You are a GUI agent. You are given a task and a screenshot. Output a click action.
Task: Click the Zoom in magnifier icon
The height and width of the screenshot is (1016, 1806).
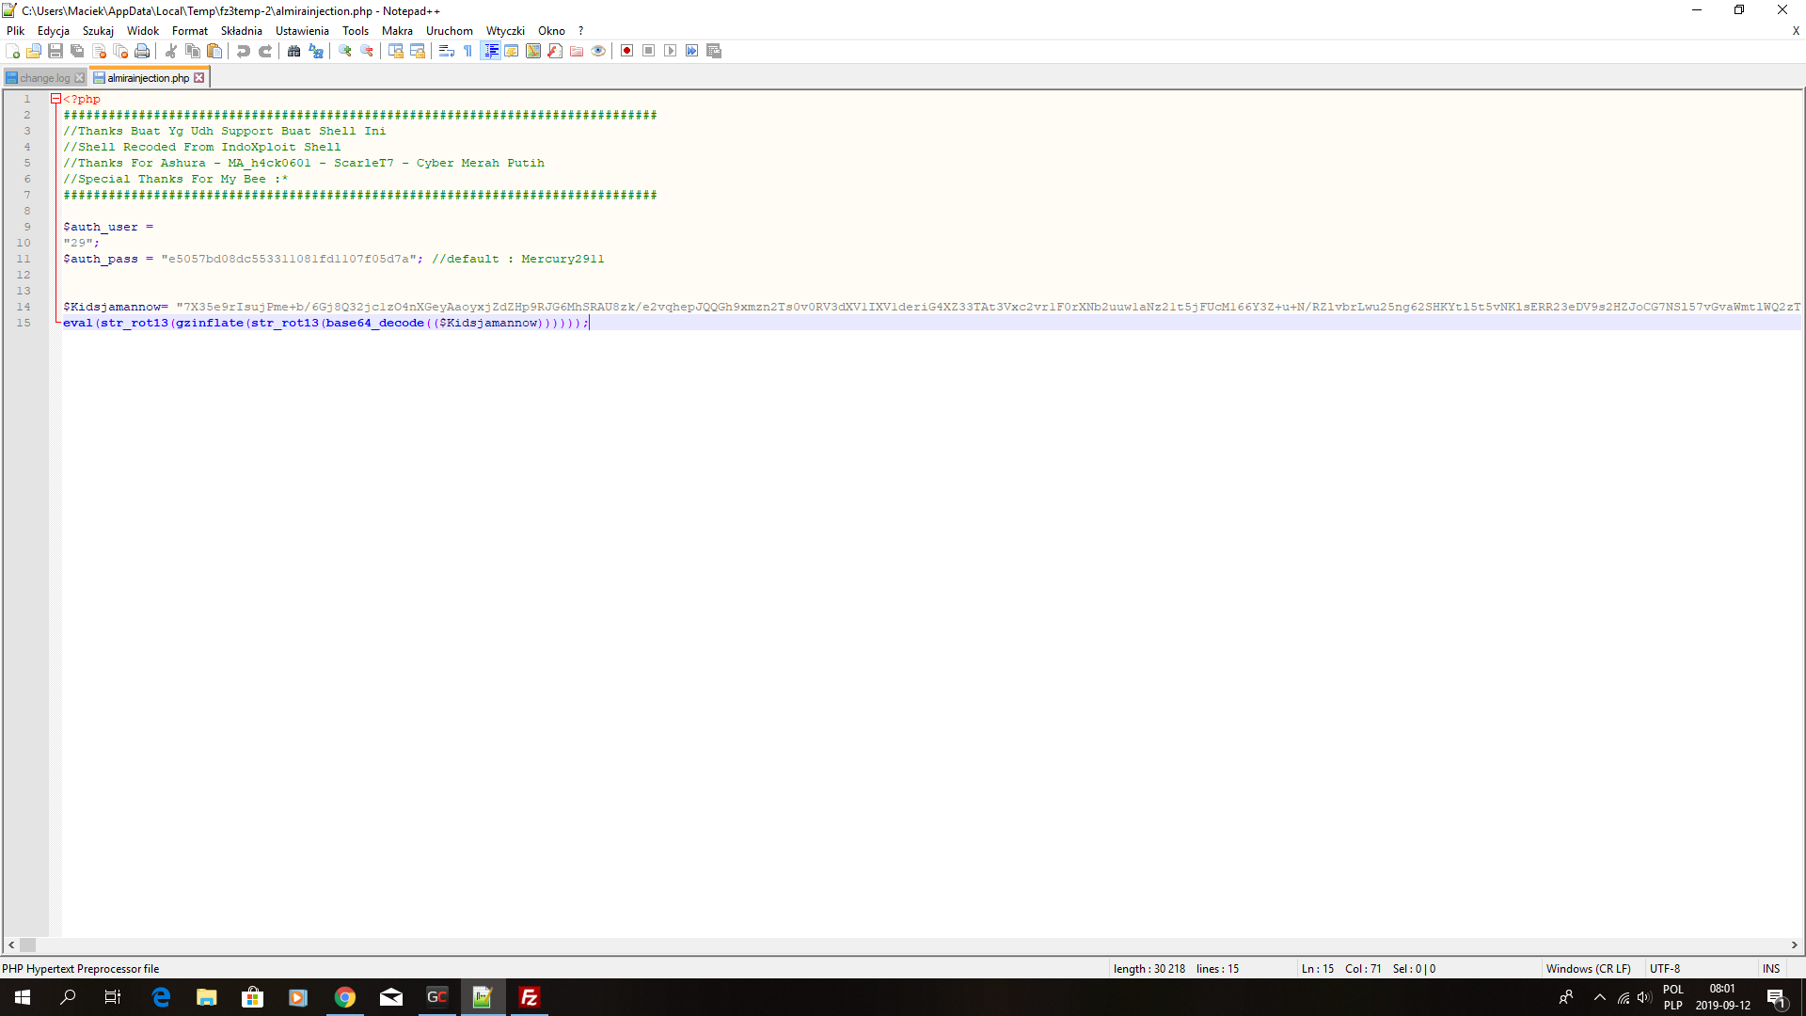(345, 51)
